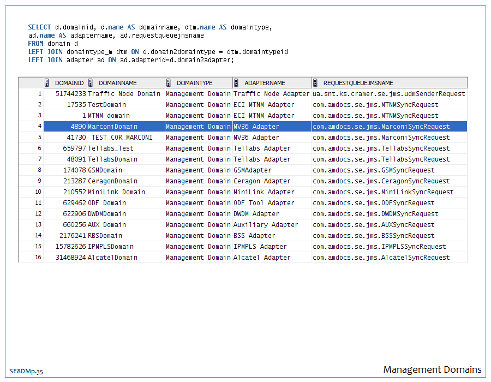Click the sort icon beside REQUESTQUEUEJMSNAME header
Image resolution: width=491 pixels, height=382 pixels.
tap(316, 83)
